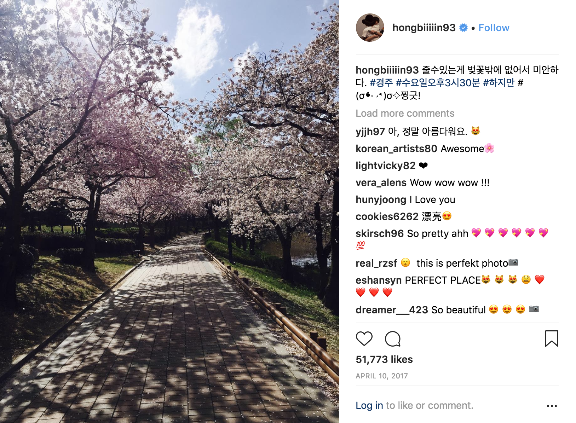
Task: Click the April 10, 2017 timestamp
Action: click(x=382, y=376)
